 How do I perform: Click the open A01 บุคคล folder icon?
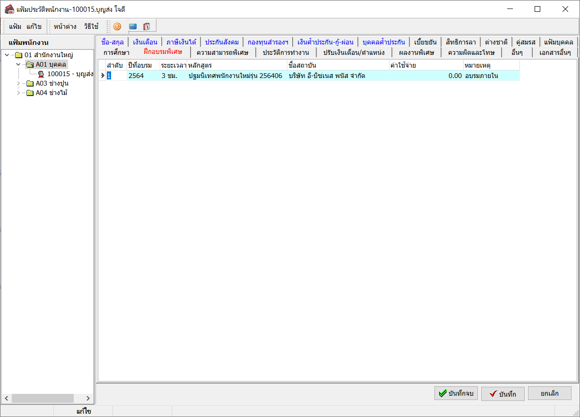tap(30, 64)
